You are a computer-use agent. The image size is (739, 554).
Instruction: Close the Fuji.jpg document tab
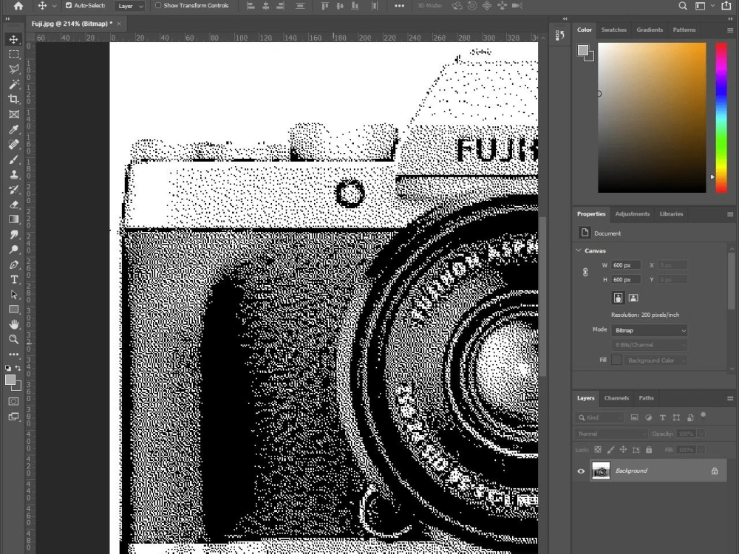119,24
